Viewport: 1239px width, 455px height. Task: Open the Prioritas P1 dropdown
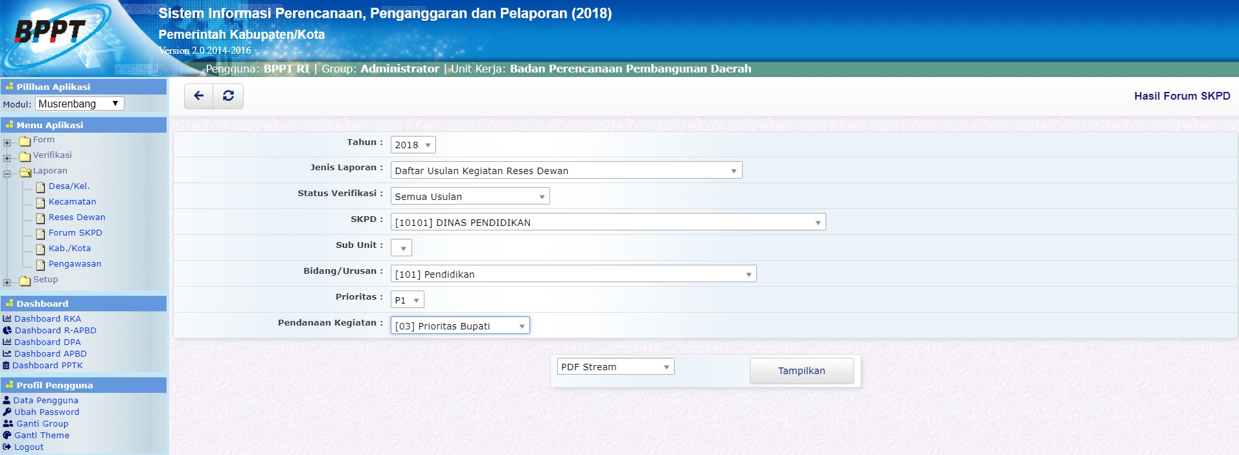(408, 300)
